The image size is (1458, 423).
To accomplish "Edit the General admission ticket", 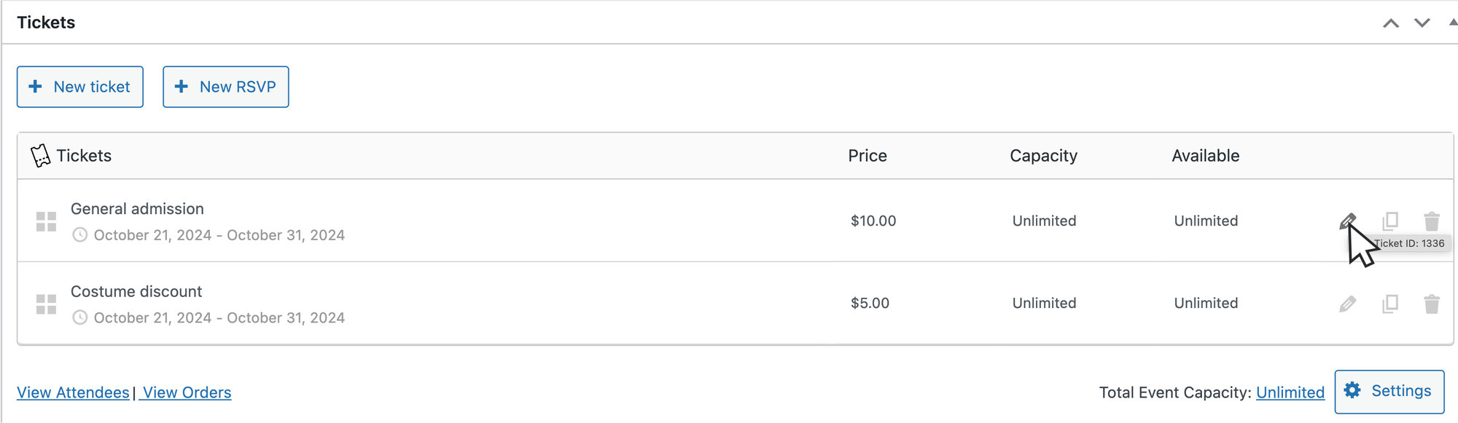I will pyautogui.click(x=1347, y=221).
